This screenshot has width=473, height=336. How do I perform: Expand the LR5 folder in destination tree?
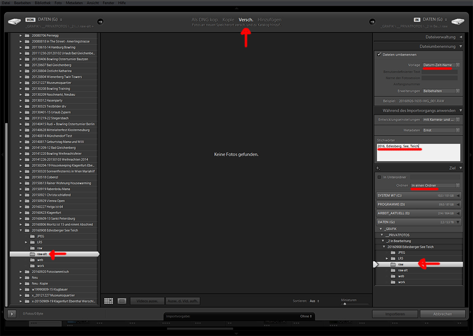click(x=387, y=258)
